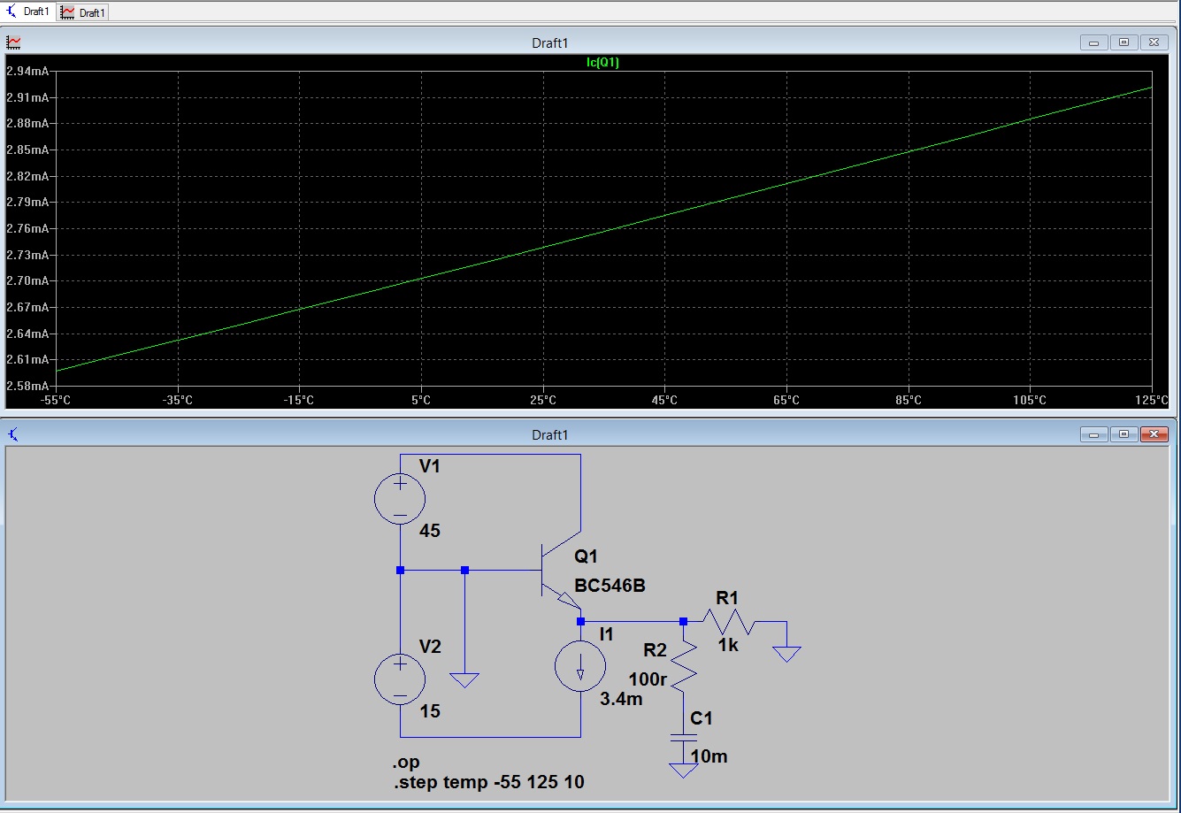The image size is (1181, 813).
Task: Click the 85°C x-axis label
Action: click(x=909, y=400)
